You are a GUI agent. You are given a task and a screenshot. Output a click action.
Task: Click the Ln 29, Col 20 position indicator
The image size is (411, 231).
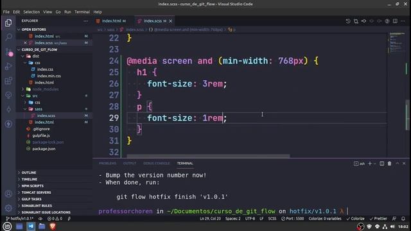click(210, 218)
